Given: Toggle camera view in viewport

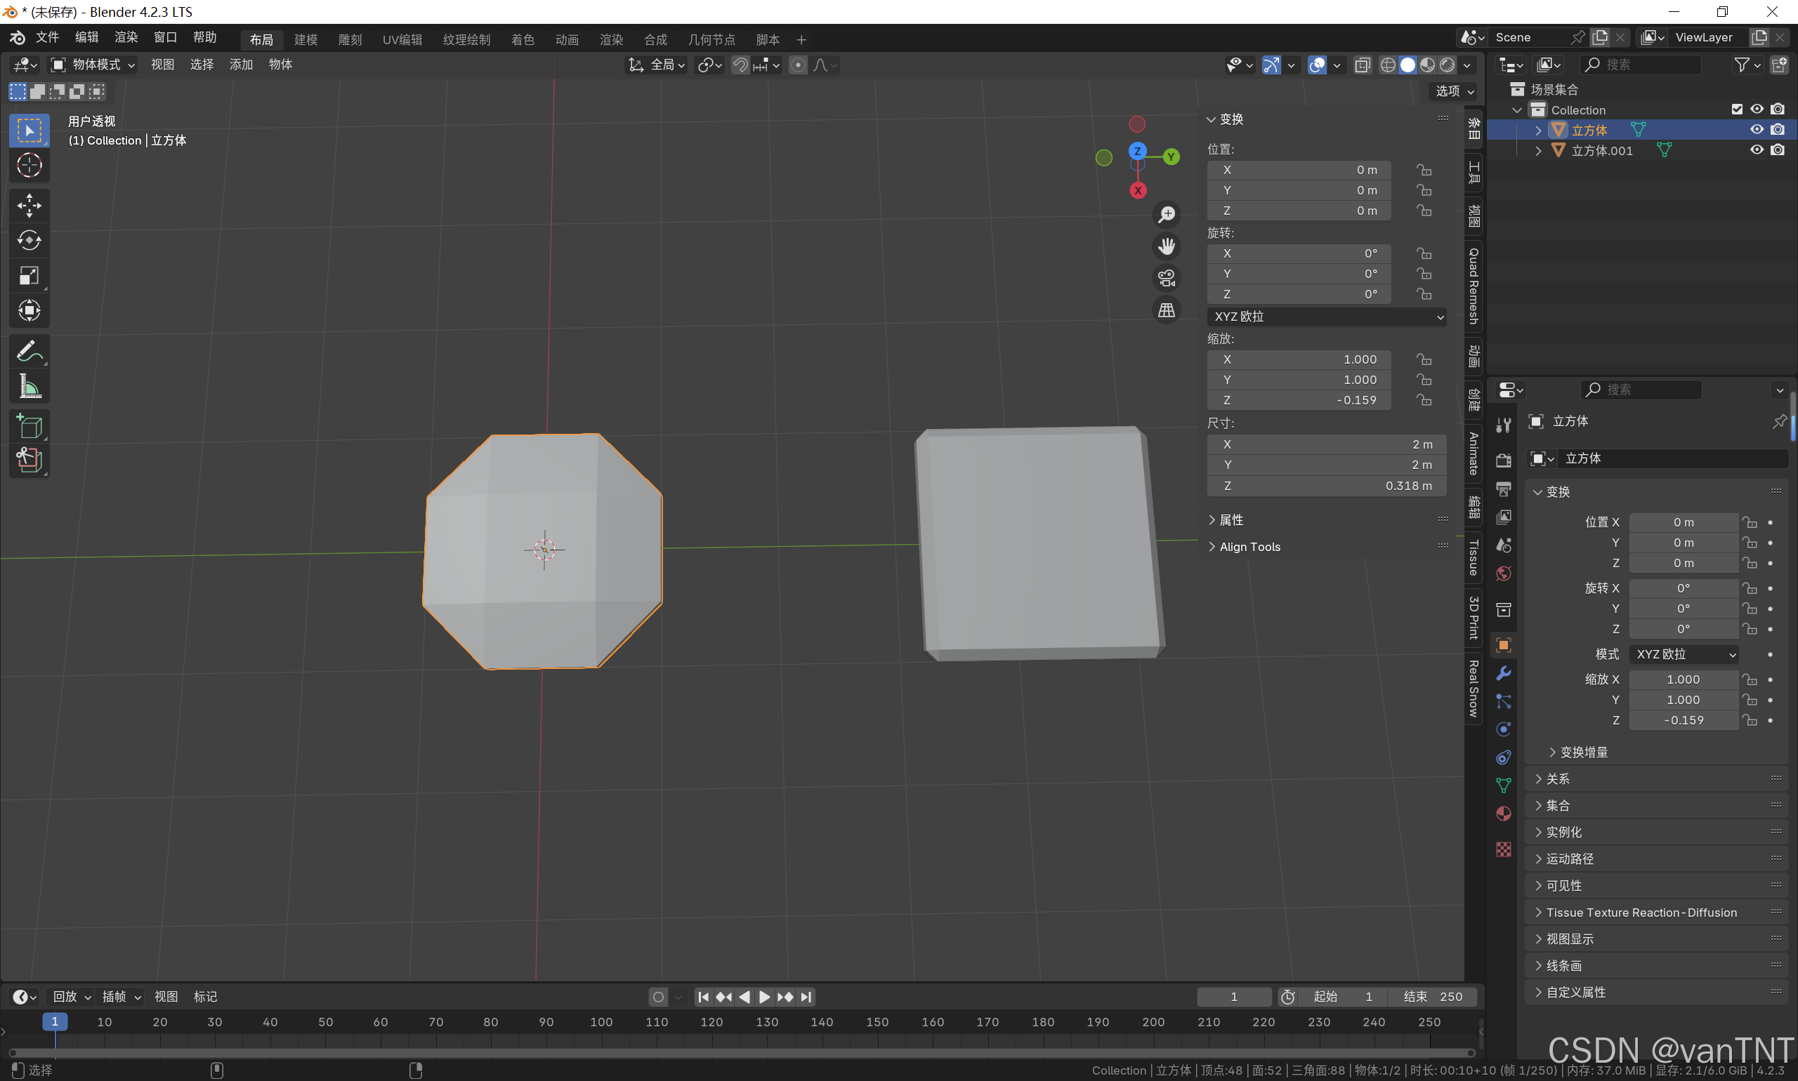Looking at the screenshot, I should 1166,278.
